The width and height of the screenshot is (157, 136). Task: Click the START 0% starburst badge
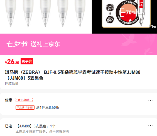tap(110, 8)
